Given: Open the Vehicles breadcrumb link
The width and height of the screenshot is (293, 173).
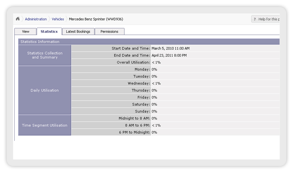Looking at the screenshot, I should pyautogui.click(x=58, y=19).
